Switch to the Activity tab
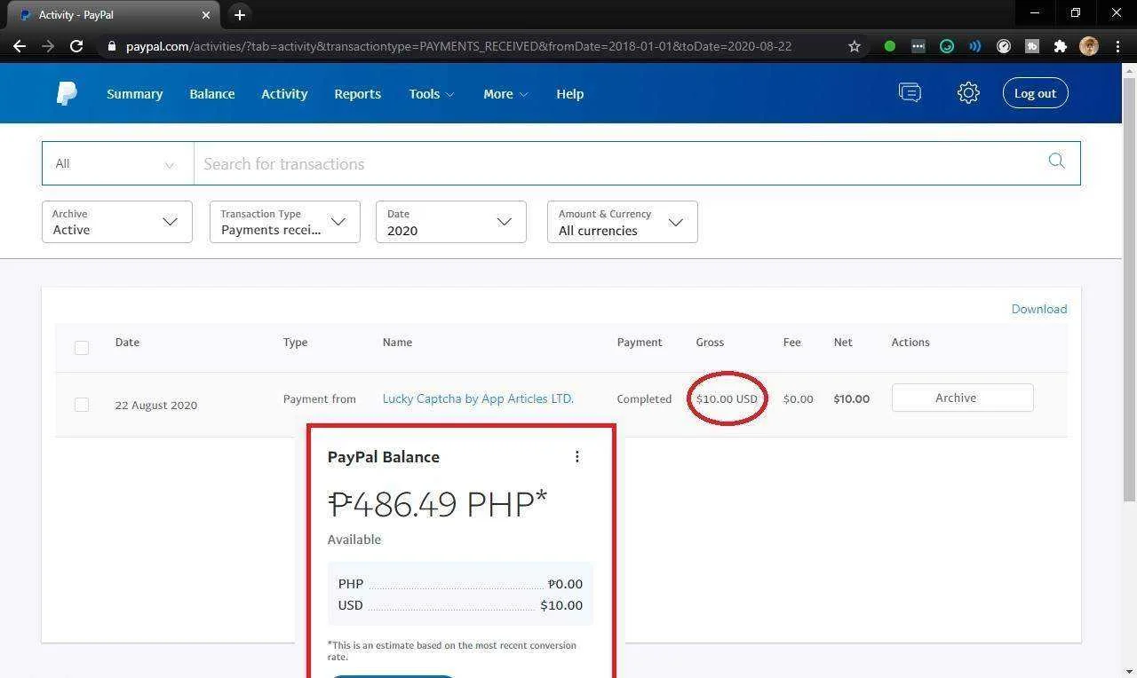The width and height of the screenshot is (1137, 678). (x=284, y=94)
